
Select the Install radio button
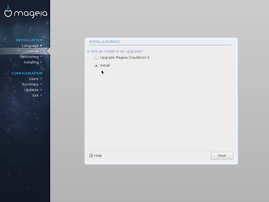tap(96, 65)
